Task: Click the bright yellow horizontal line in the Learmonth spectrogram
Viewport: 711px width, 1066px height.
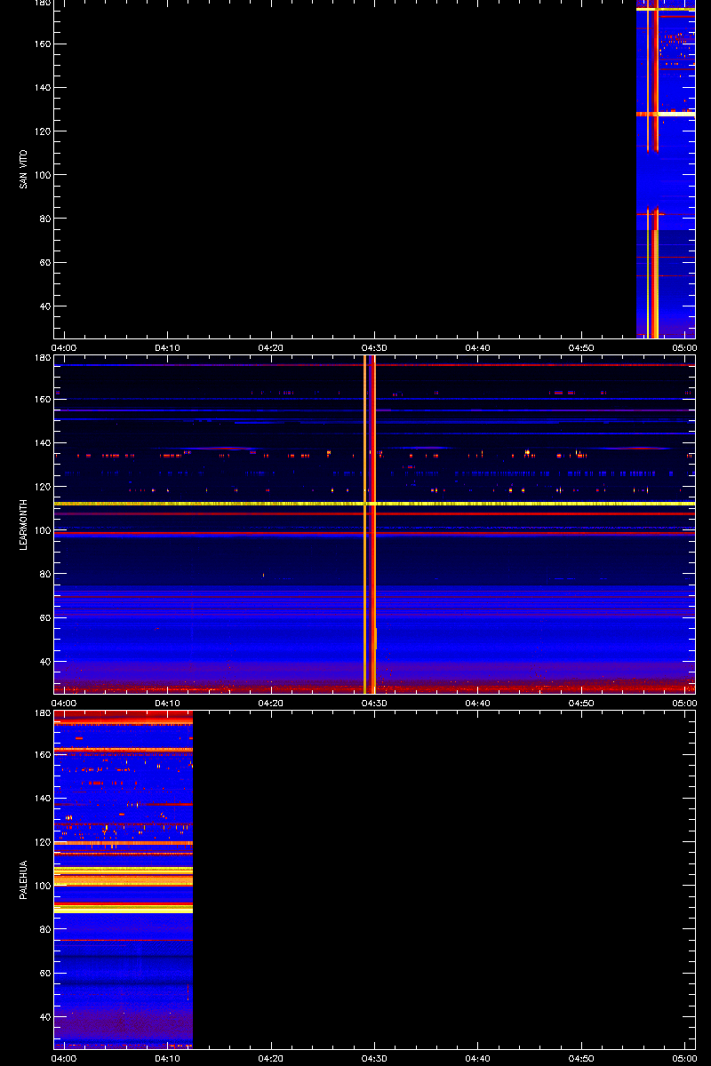Action: tap(374, 504)
